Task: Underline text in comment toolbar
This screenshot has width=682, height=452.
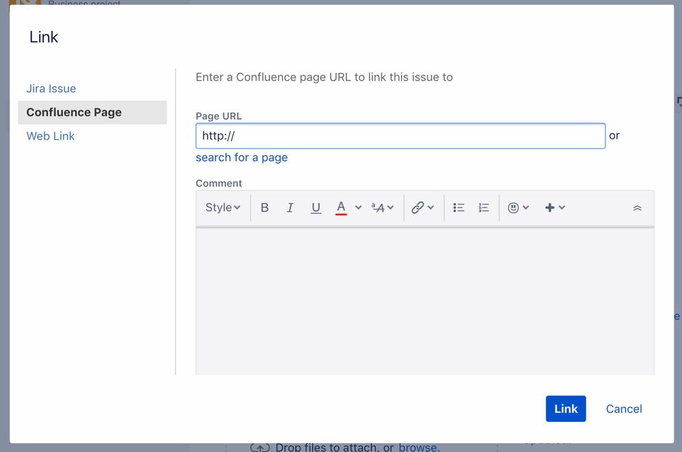Action: click(x=316, y=208)
